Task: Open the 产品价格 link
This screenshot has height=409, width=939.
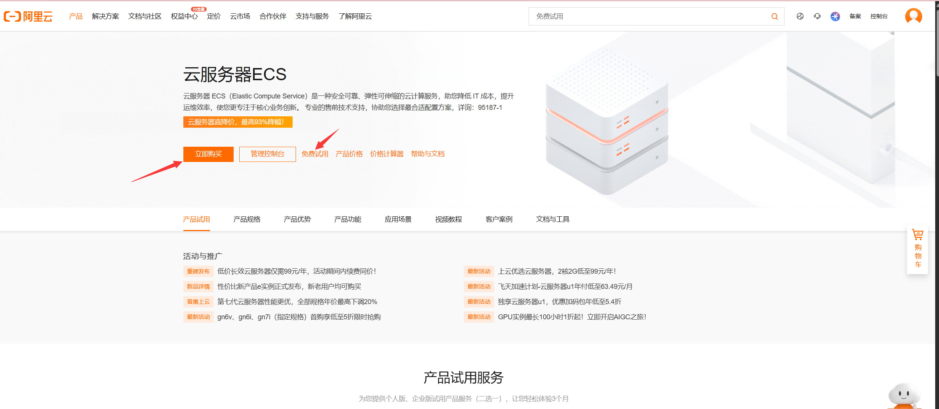Action: (349, 154)
